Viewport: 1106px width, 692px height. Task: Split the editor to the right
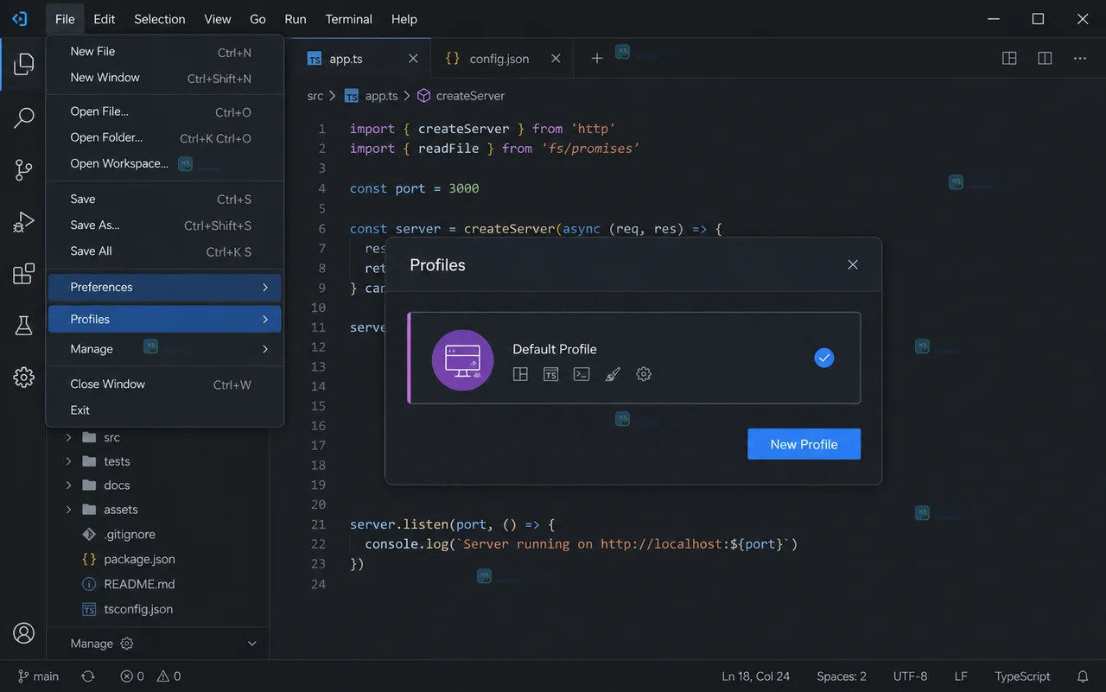1045,59
